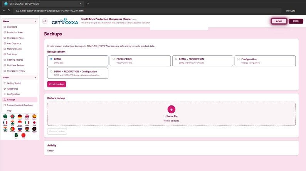Switch language to Italiano flag
The image size is (306, 171).
click(27, 123)
